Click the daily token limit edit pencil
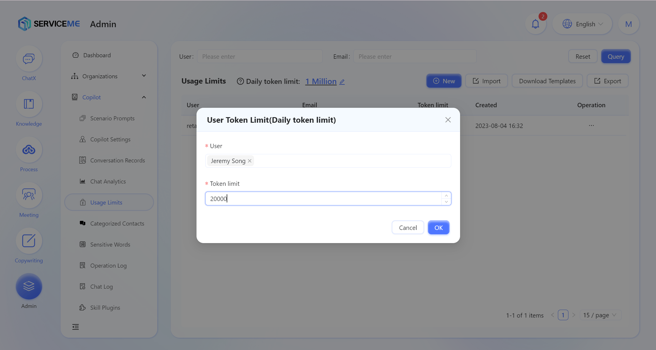The width and height of the screenshot is (656, 350). 342,82
